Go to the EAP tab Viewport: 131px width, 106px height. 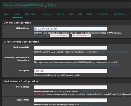[x=71, y=14]
